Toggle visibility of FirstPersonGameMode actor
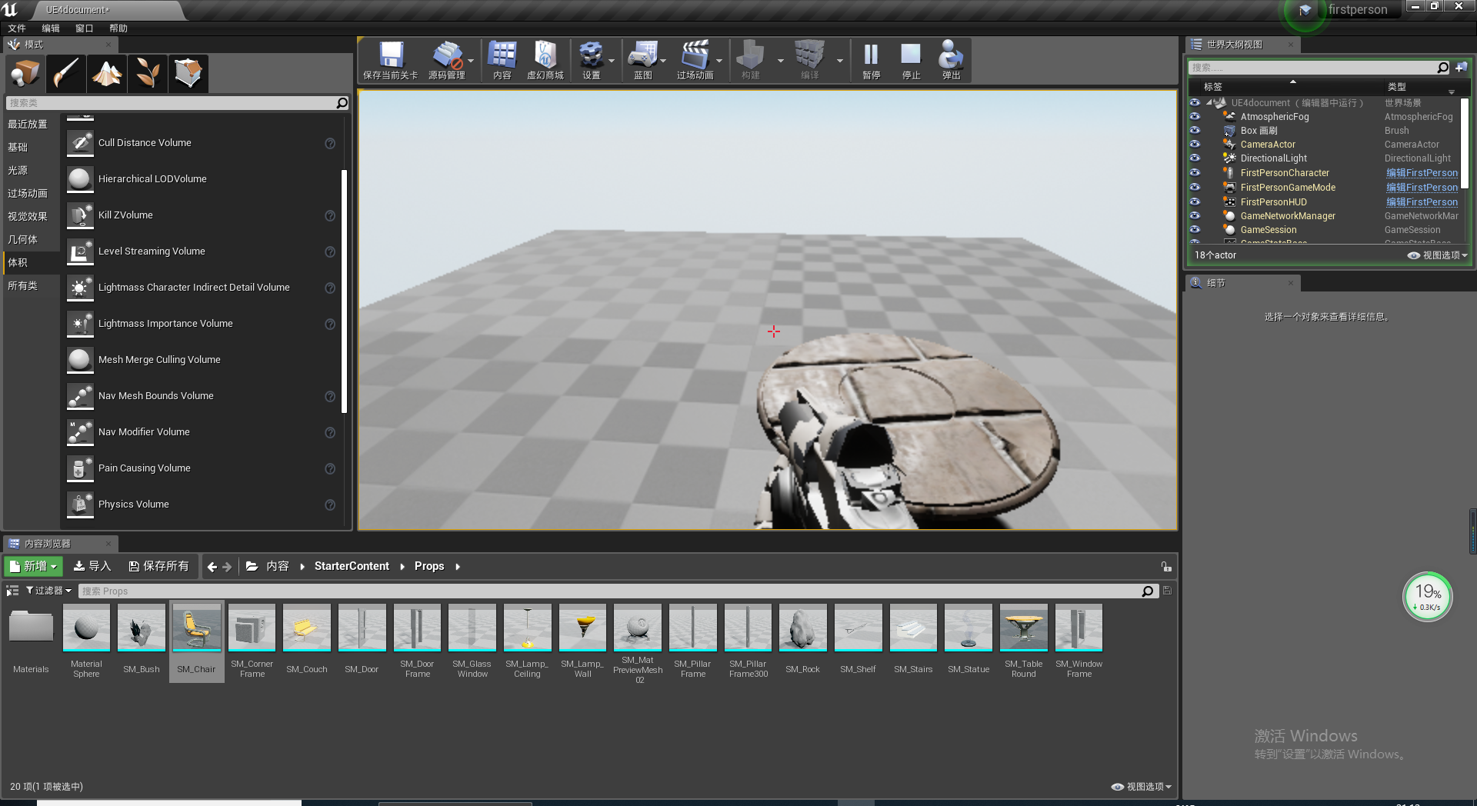Image resolution: width=1477 pixels, height=806 pixels. pyautogui.click(x=1195, y=188)
